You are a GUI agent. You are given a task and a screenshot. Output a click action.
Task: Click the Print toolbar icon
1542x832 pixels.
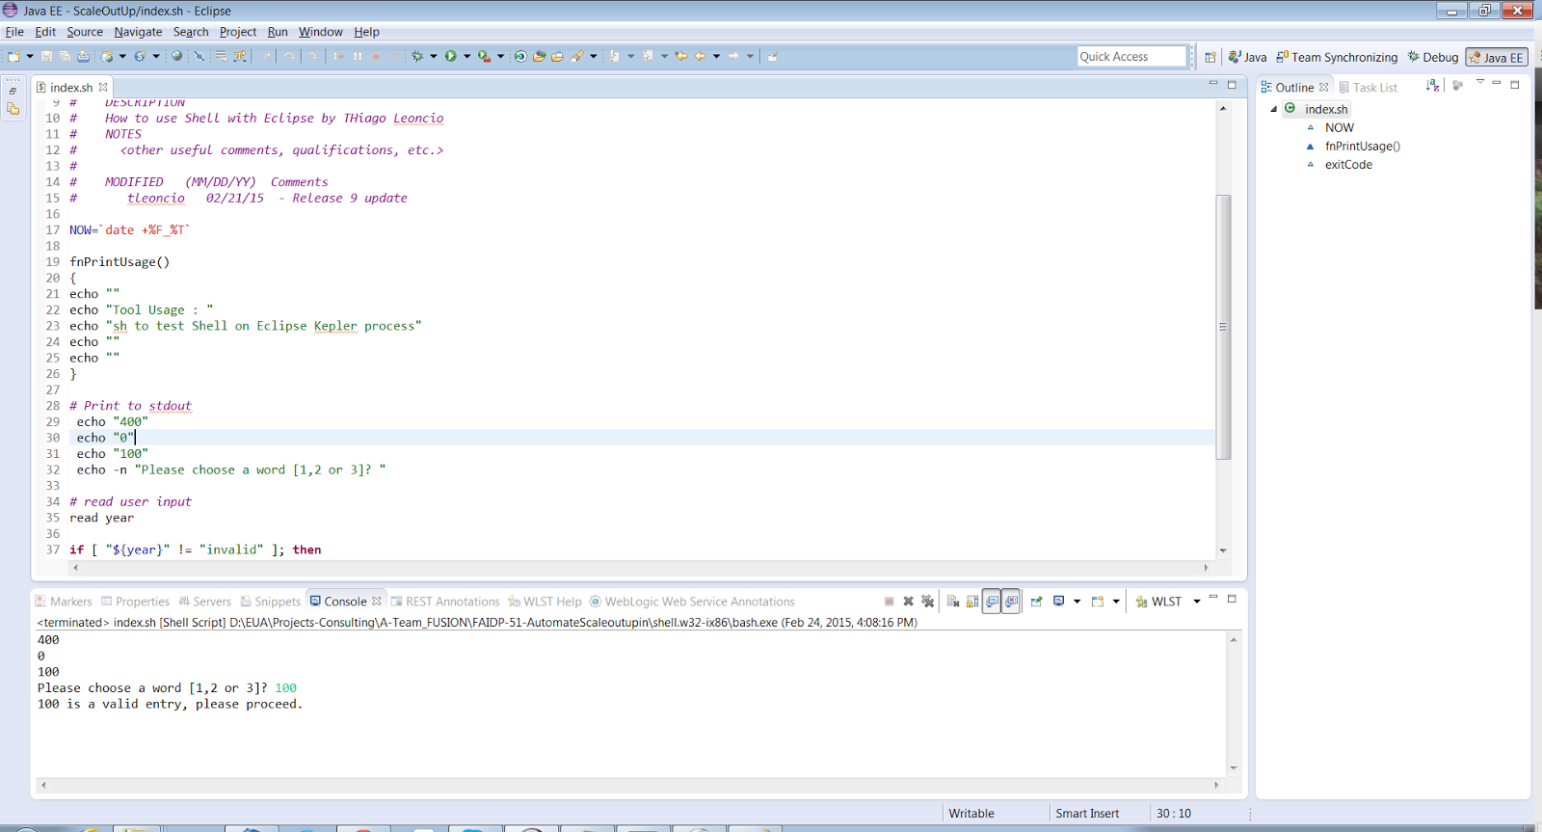(84, 56)
